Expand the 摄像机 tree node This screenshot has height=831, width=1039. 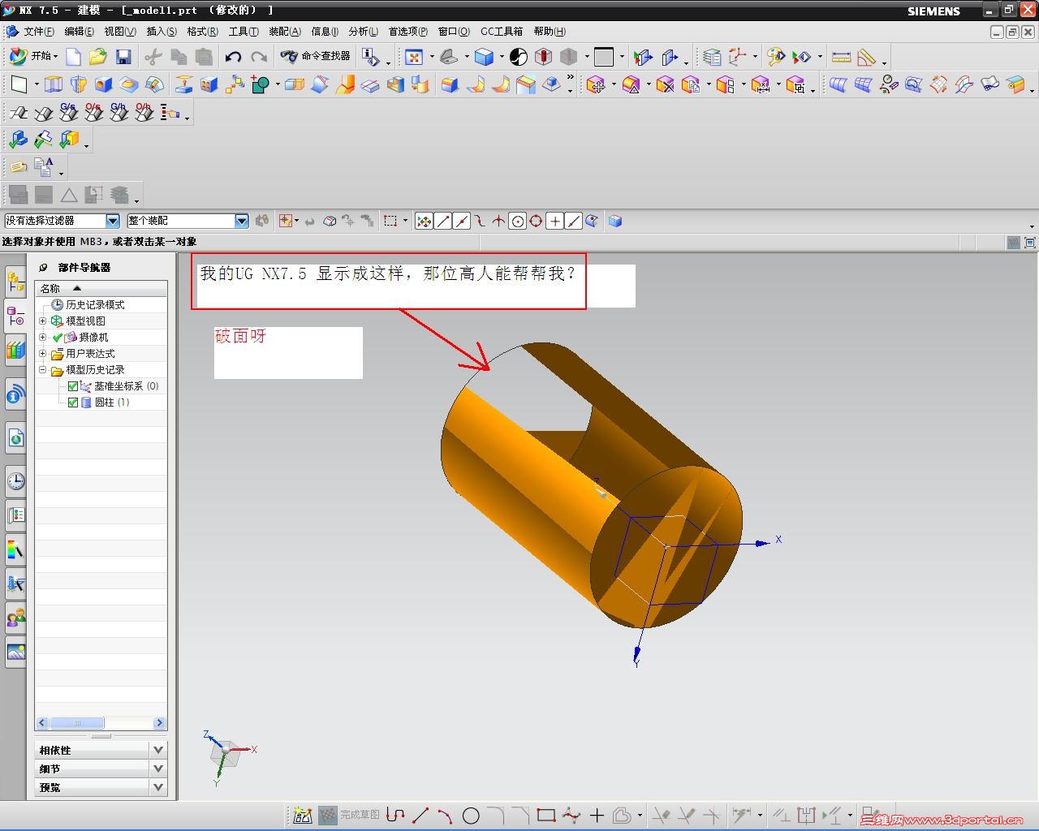click(43, 338)
